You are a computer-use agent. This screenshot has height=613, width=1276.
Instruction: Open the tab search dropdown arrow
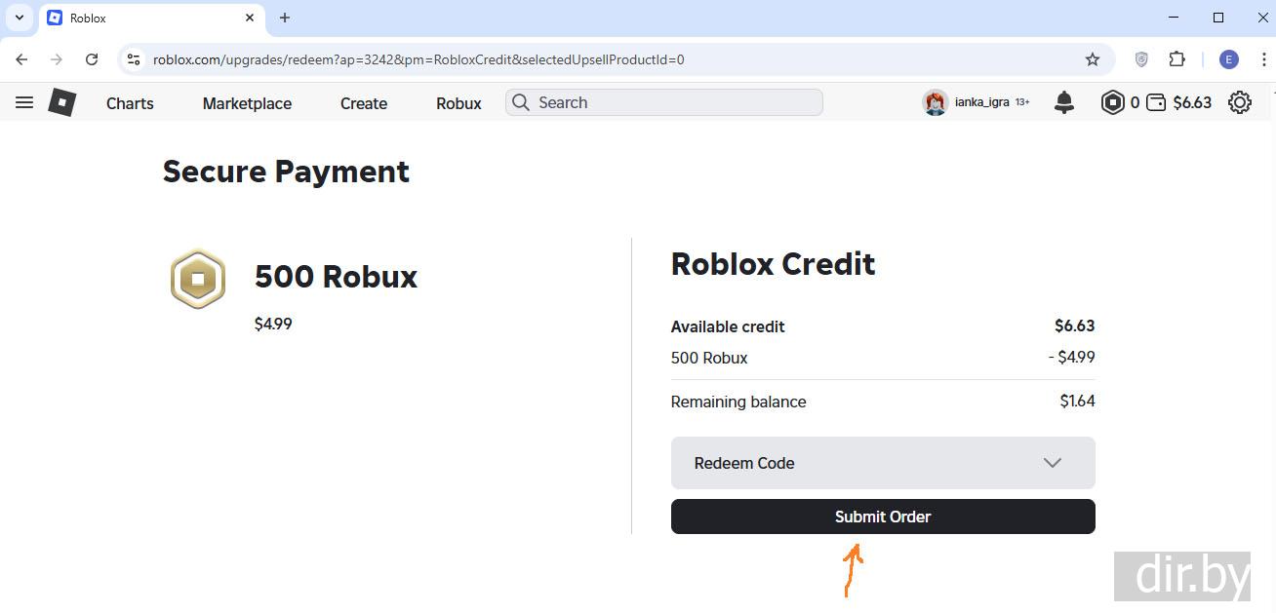click(19, 18)
